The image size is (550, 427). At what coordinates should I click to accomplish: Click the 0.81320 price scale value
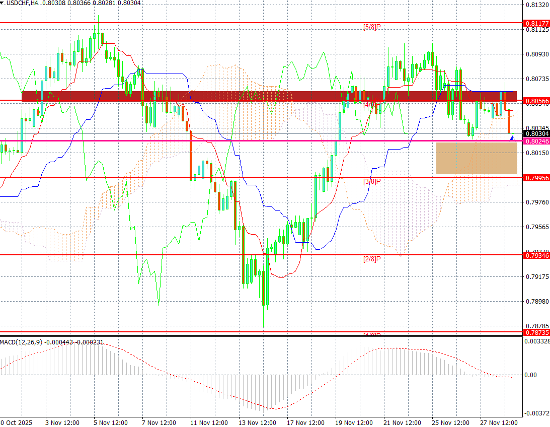tap(537, 5)
